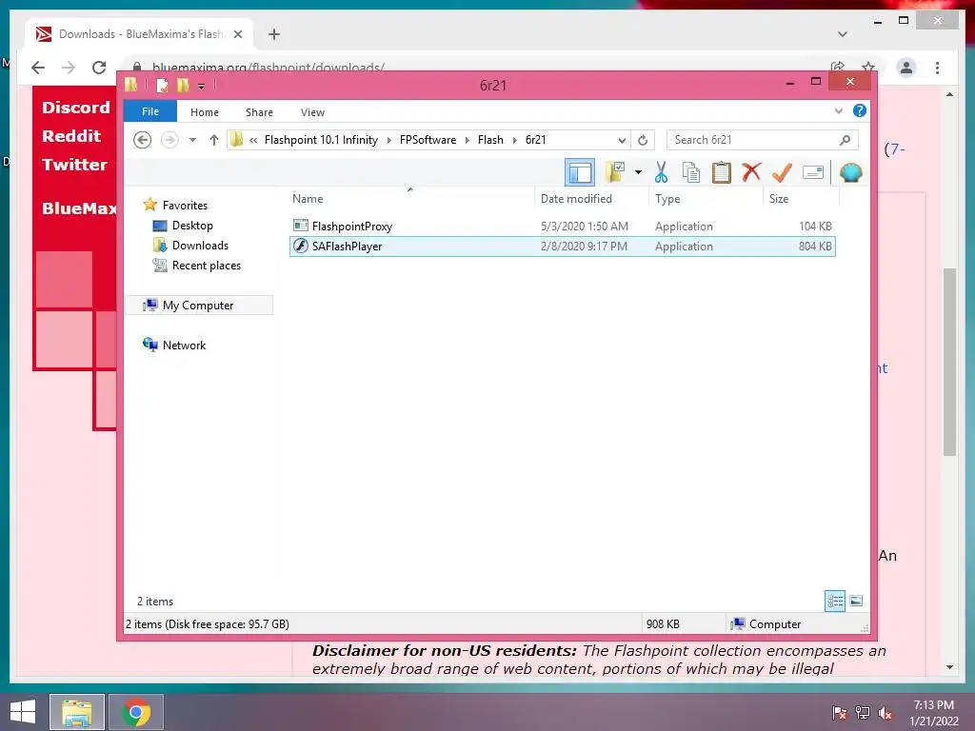Click the Rename toolbar icon
The image size is (975, 731).
813,172
